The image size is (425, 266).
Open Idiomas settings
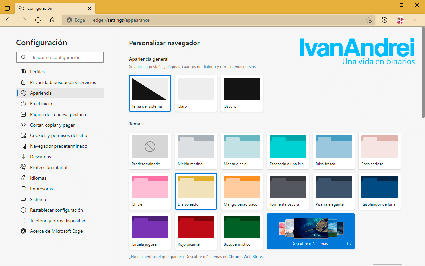click(60, 178)
